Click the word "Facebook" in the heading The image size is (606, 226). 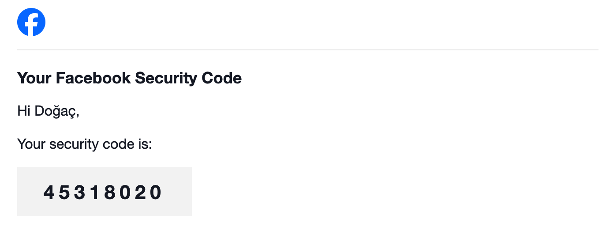(93, 78)
